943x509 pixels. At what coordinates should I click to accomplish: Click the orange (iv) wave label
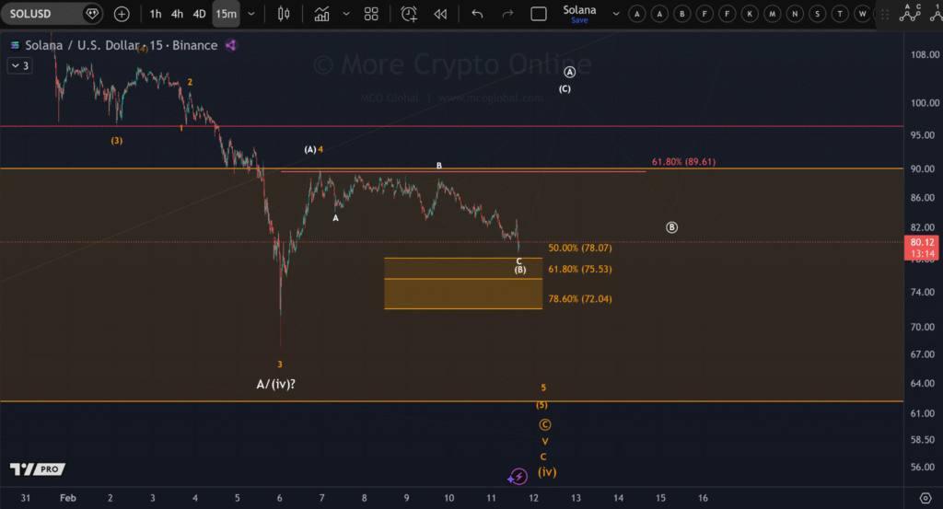tap(547, 472)
